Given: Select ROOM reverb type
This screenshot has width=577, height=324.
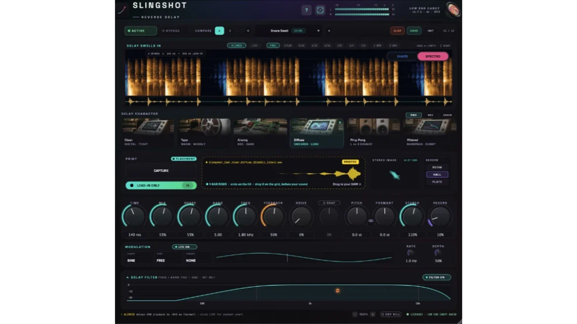Looking at the screenshot, I should (437, 167).
